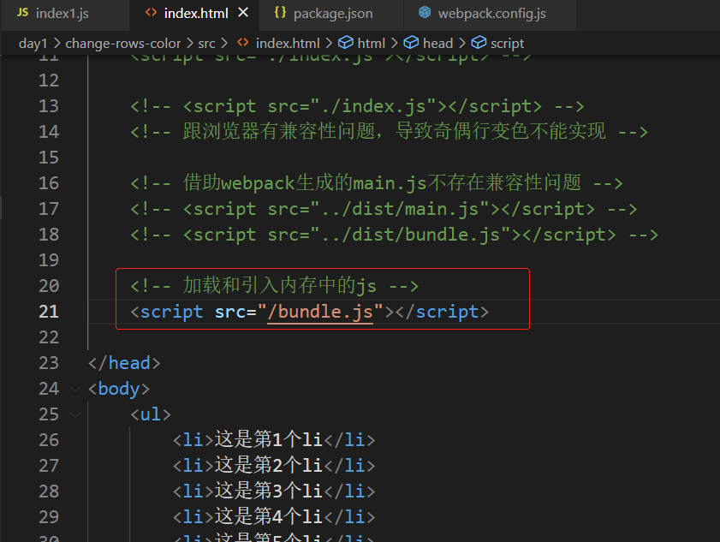Viewport: 720px width, 542px height.
Task: Click the "这是第3个li" list item line
Action: click(x=274, y=491)
